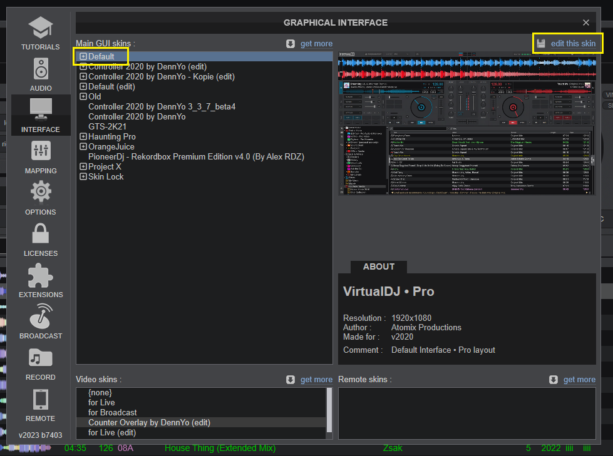This screenshot has width=613, height=456.
Task: Expand the Default (edit) skin entry
Action: (x=83, y=86)
